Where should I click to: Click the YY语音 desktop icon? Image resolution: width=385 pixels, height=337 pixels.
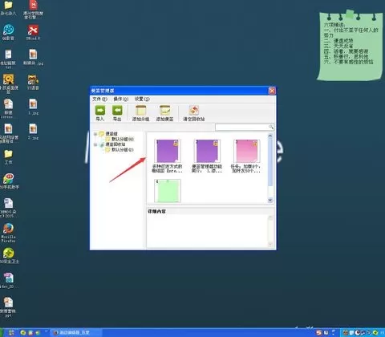tap(33, 79)
